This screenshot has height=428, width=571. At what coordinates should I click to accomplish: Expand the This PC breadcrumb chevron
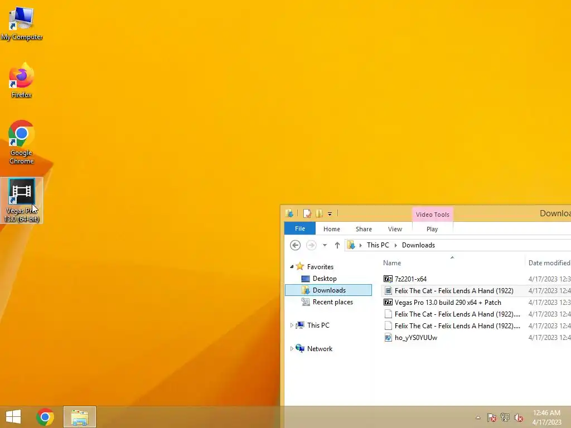(395, 245)
